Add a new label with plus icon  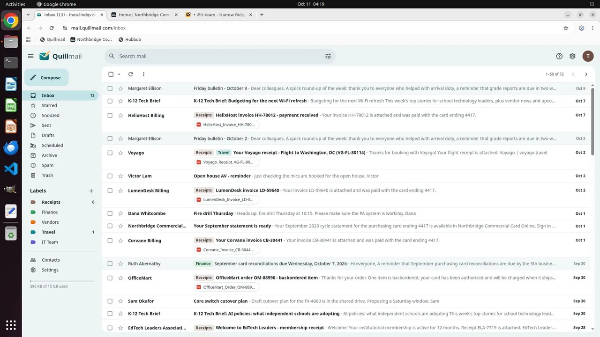[x=91, y=191]
